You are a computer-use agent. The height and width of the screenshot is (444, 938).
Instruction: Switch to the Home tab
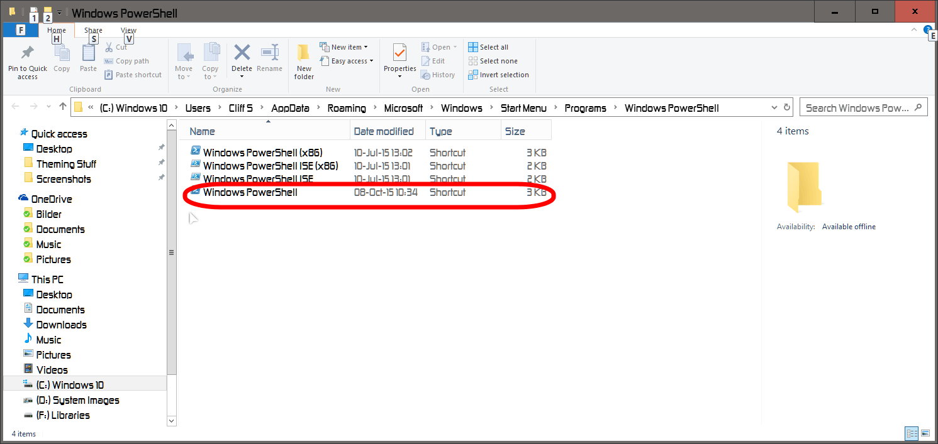[57, 30]
